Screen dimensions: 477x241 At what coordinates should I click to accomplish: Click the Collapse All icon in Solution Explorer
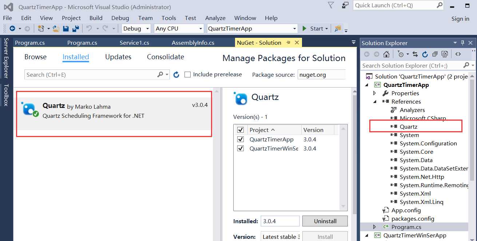click(x=435, y=54)
